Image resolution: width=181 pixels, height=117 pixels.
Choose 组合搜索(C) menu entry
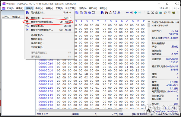coord(50,35)
